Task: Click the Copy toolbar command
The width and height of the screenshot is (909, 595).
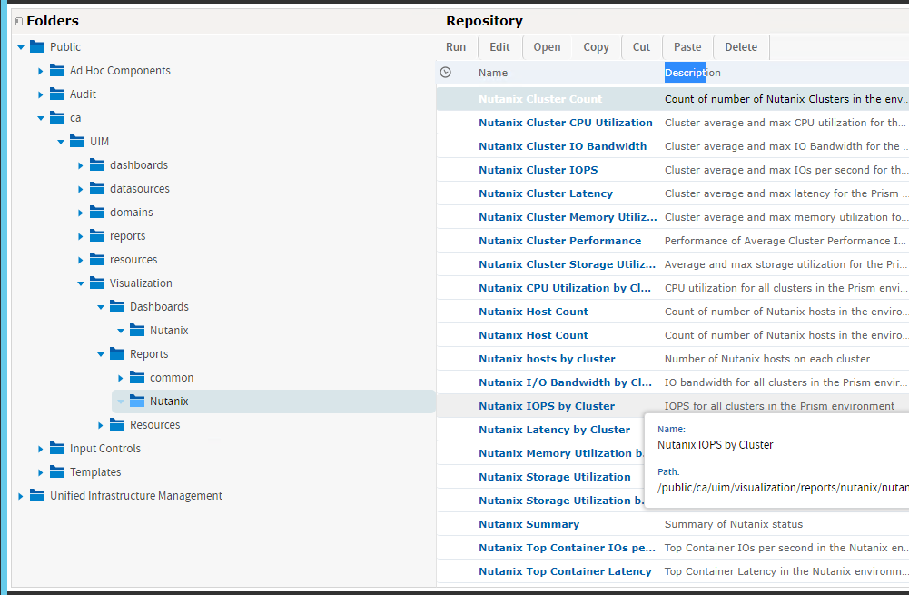Action: (596, 46)
